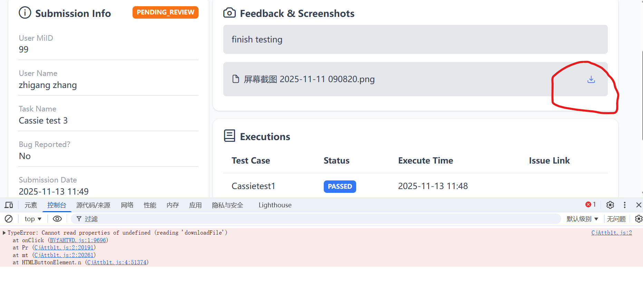
Task: Click the red error count indicator
Action: 591,205
